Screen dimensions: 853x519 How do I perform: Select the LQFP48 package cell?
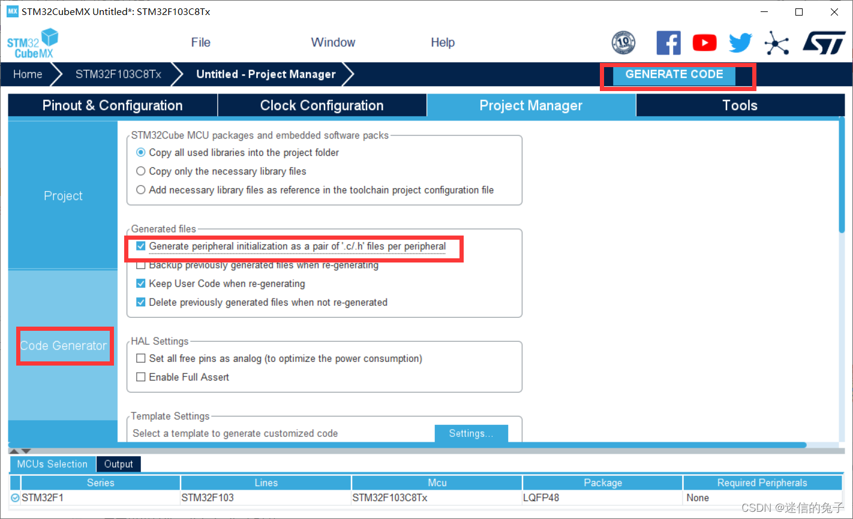tap(603, 497)
